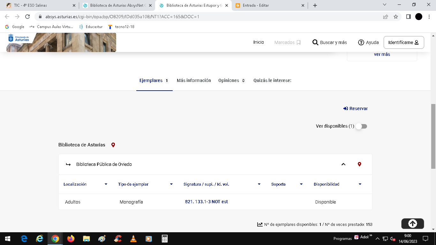
Task: Go back to previous page
Action: (x=7, y=17)
